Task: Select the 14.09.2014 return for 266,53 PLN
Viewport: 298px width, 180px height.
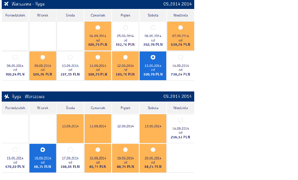Action: coord(181,120)
